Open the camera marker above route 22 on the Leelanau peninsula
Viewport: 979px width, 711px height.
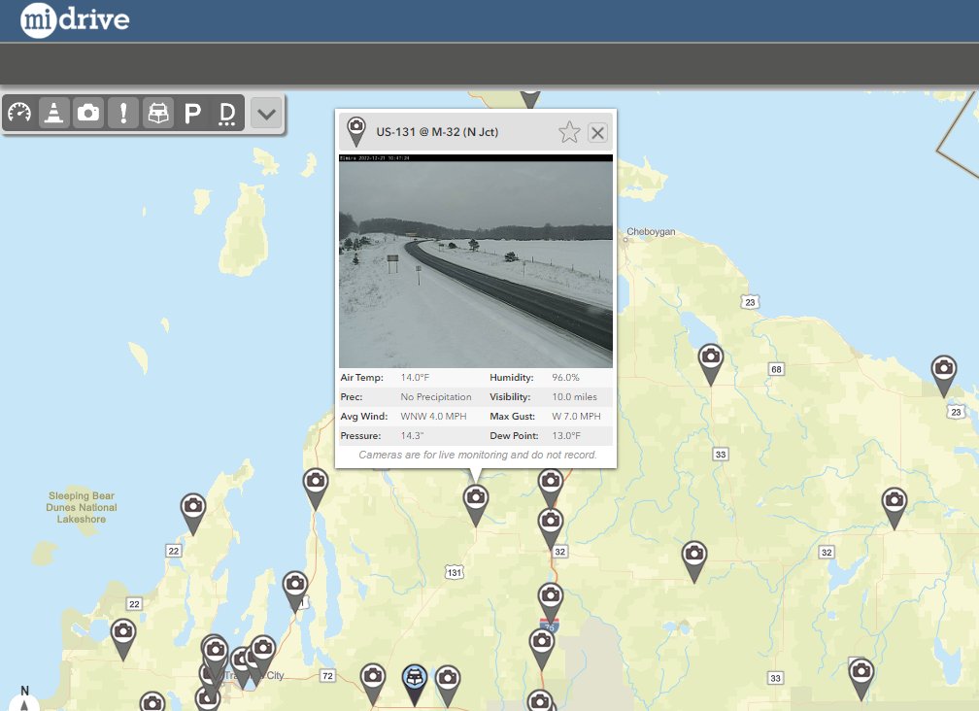[x=193, y=513]
